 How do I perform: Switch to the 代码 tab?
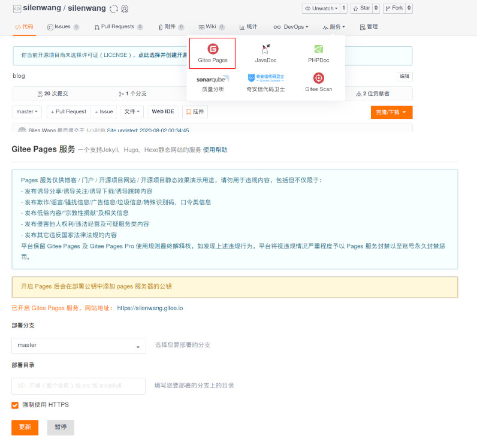coord(24,27)
